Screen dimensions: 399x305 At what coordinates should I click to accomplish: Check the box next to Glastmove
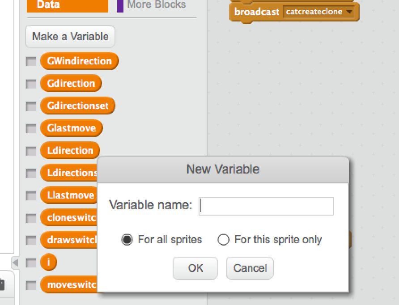coord(31,128)
